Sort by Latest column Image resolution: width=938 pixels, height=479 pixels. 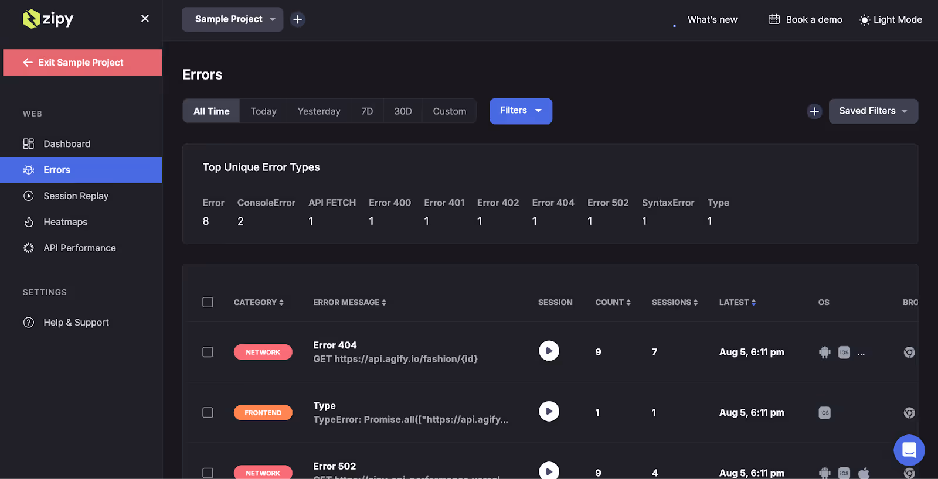coord(738,302)
